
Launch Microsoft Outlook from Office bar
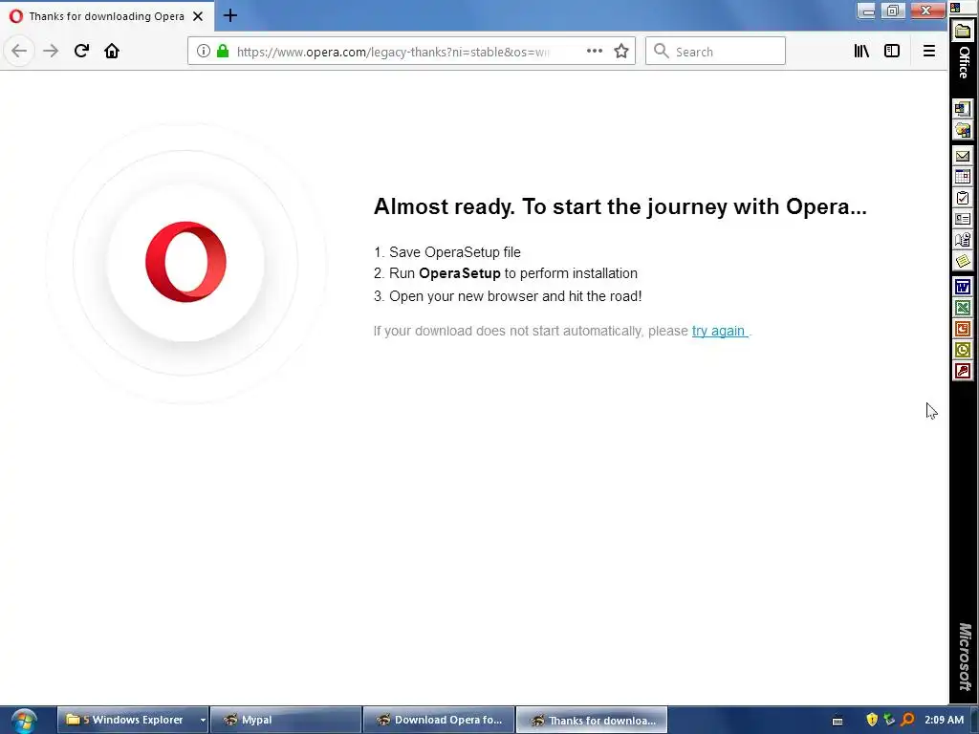tap(963, 350)
